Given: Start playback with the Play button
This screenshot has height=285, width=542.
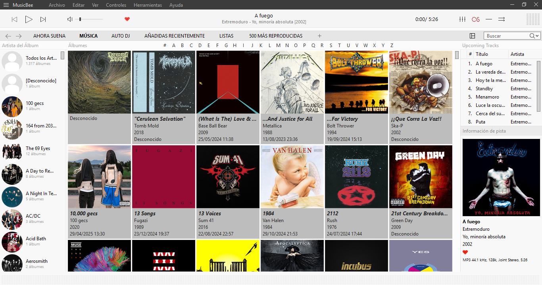Looking at the screenshot, I should pyautogui.click(x=29, y=19).
